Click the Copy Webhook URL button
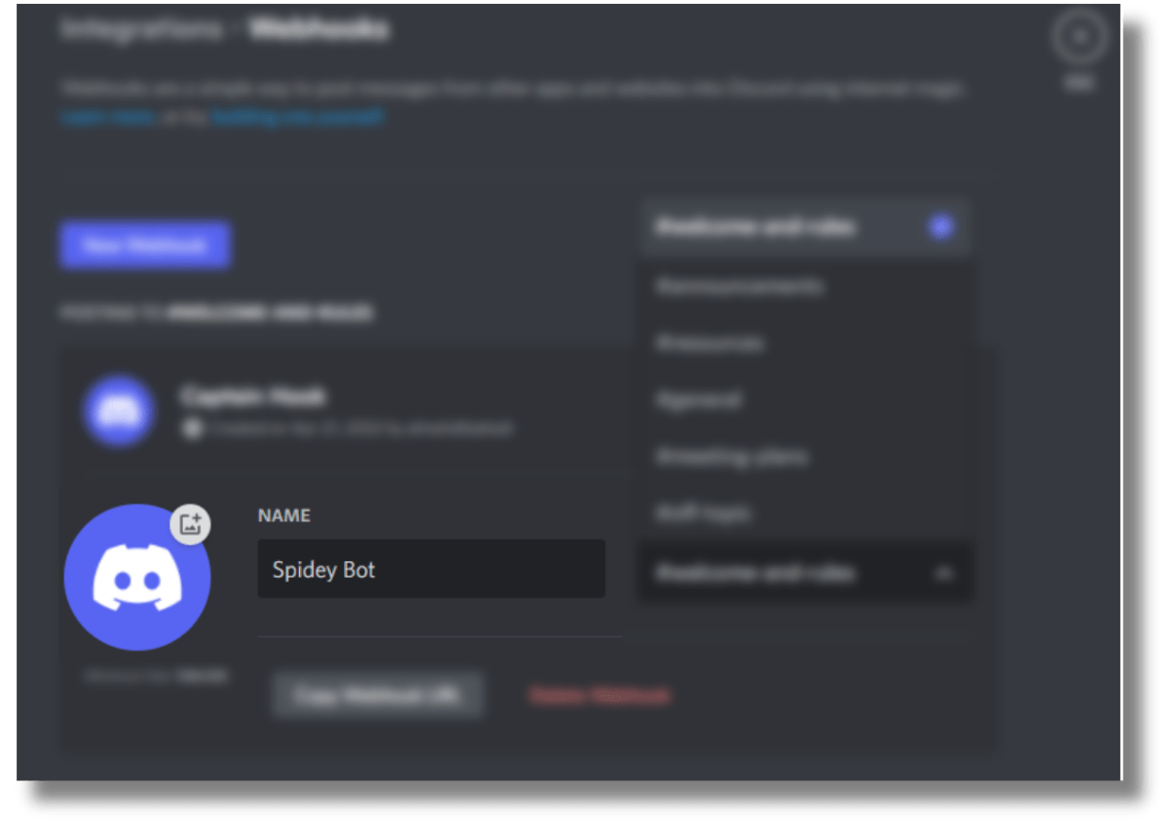 coord(377,695)
